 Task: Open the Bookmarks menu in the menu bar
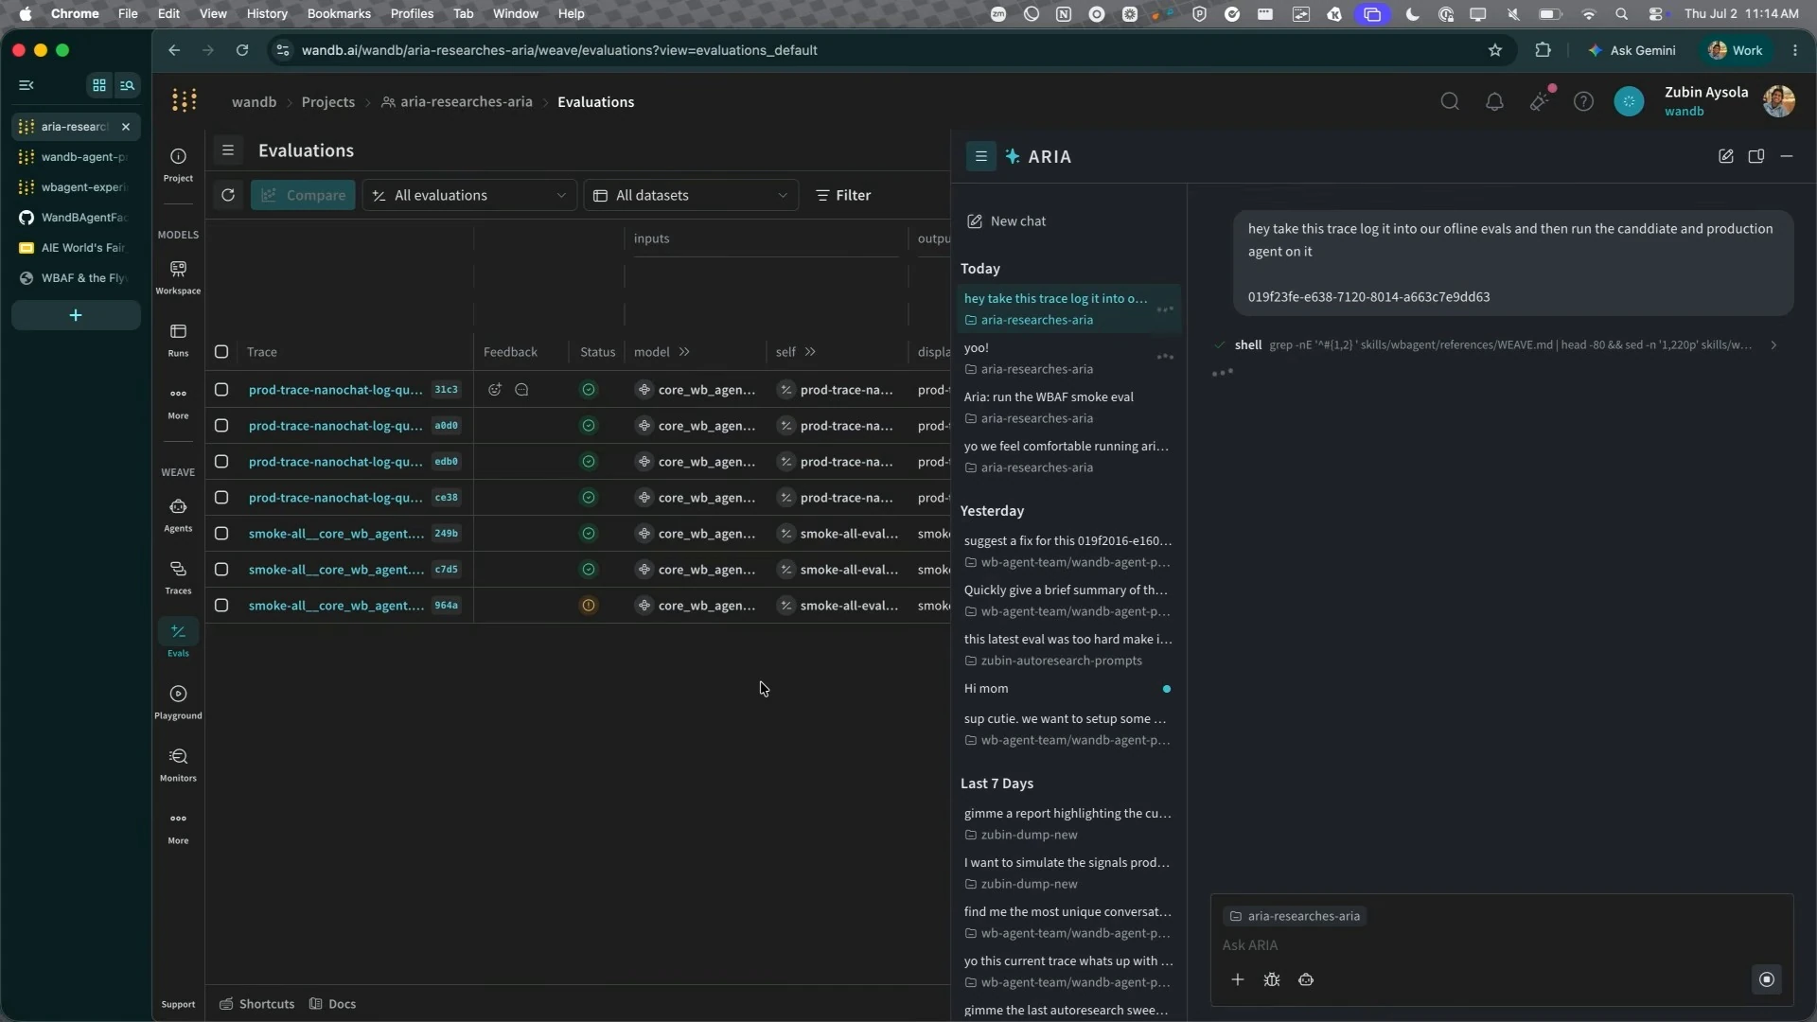339,13
